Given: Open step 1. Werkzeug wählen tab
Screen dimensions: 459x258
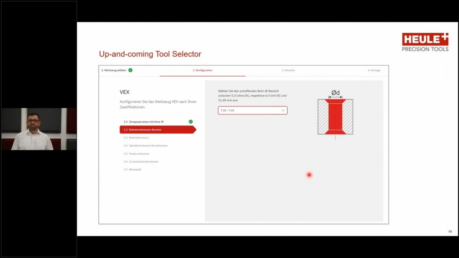Looking at the screenshot, I should pyautogui.click(x=114, y=70).
